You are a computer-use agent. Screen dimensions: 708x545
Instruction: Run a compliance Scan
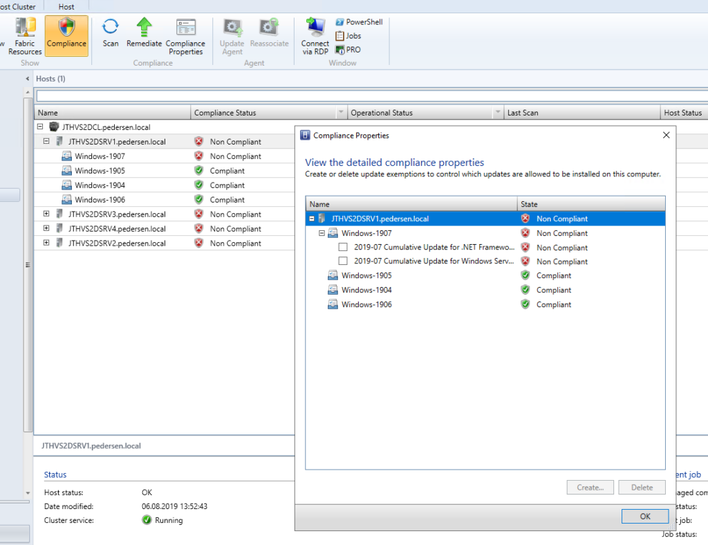pyautogui.click(x=111, y=33)
